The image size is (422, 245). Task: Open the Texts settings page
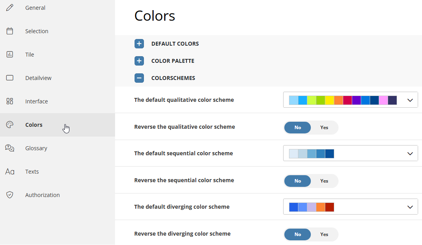32,172
